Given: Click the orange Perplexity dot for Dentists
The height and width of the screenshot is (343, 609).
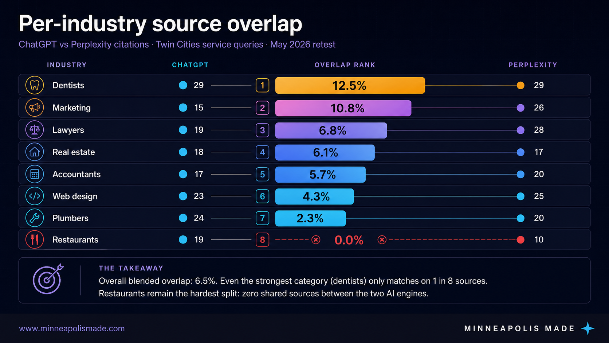Looking at the screenshot, I should pyautogui.click(x=520, y=85).
